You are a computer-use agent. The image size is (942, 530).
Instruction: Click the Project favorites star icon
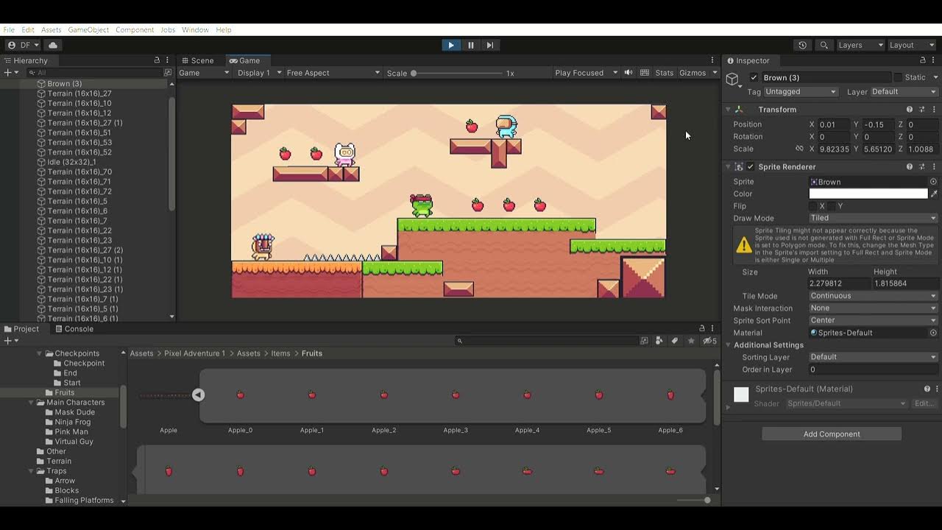690,340
